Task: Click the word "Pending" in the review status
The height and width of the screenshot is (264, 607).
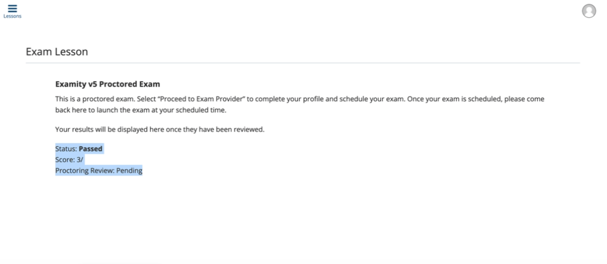Action: tap(129, 171)
